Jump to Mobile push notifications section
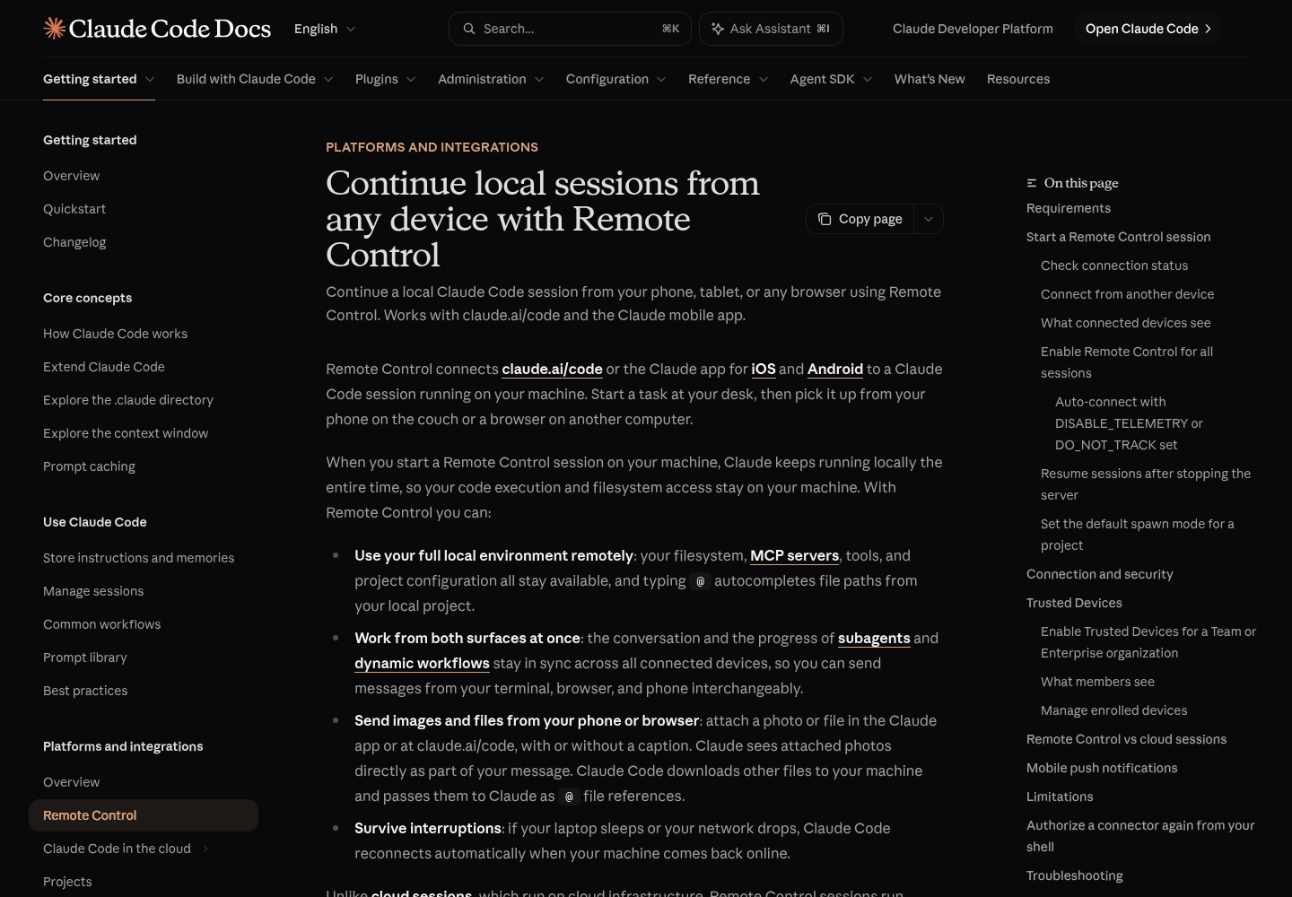The height and width of the screenshot is (897, 1292). [1102, 768]
